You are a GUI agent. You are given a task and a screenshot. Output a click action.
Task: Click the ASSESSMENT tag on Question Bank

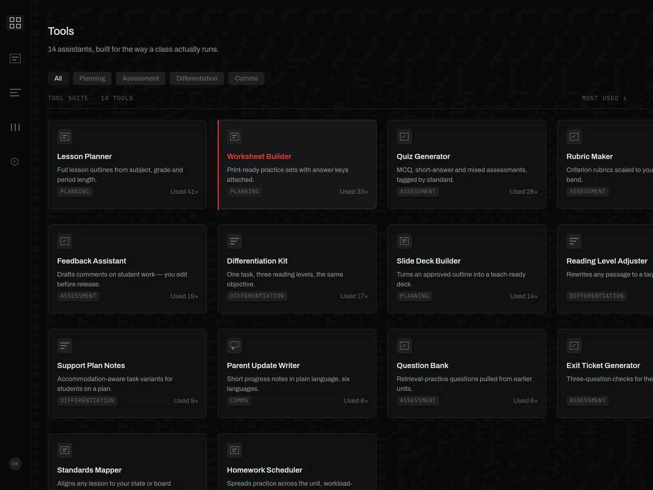[x=418, y=401]
